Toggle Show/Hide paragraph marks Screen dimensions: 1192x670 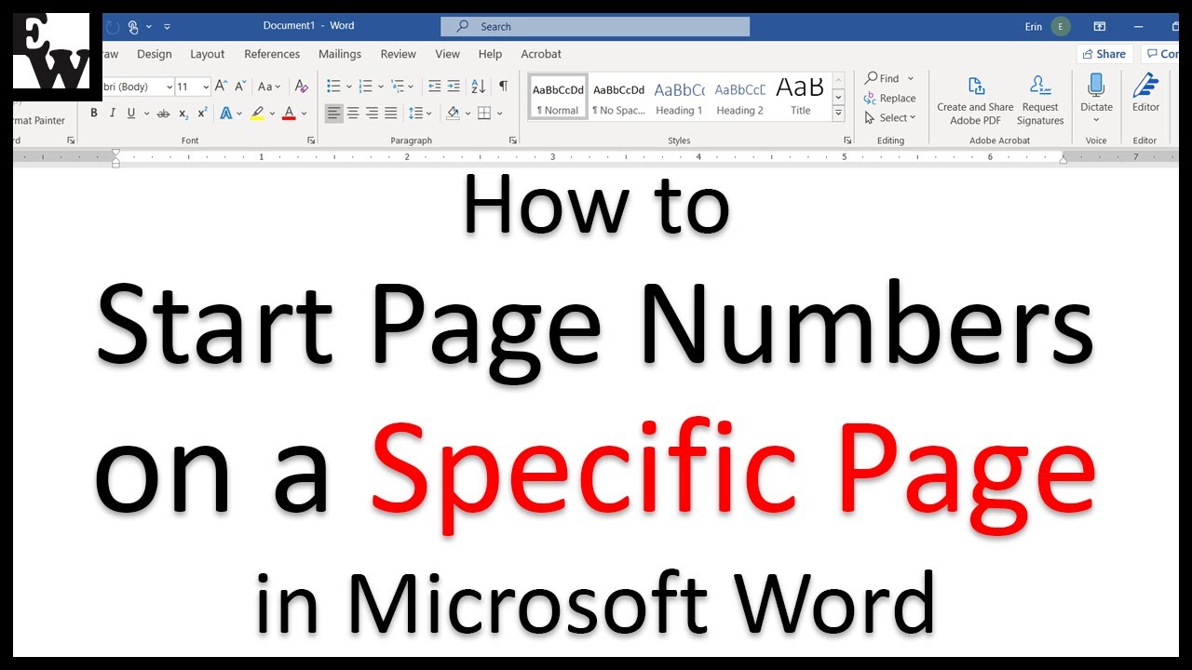click(503, 87)
